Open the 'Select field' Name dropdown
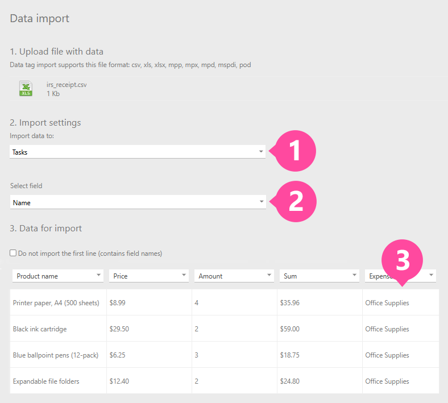This screenshot has width=448, height=403. [x=138, y=202]
